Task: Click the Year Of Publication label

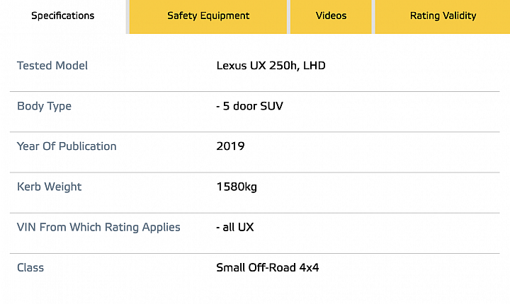Action: coord(67,146)
